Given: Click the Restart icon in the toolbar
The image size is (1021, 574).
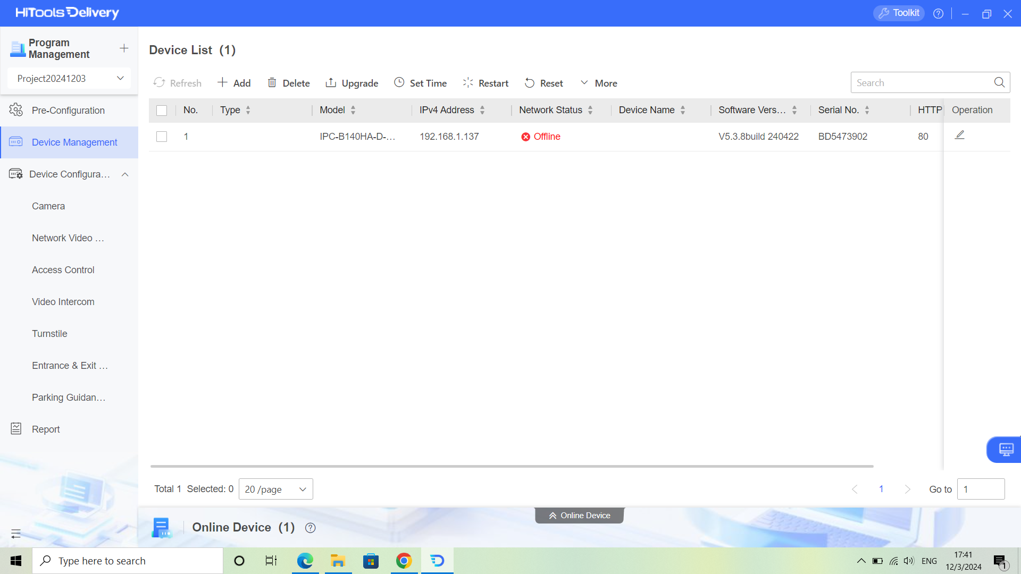Looking at the screenshot, I should [468, 82].
